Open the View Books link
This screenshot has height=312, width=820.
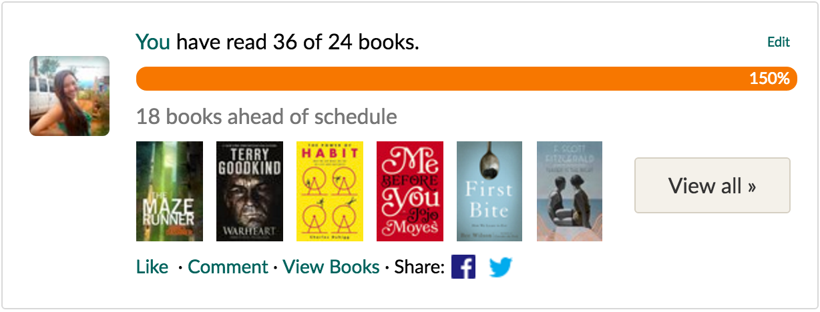331,267
